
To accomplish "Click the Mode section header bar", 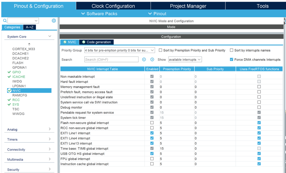I will [171, 27].
